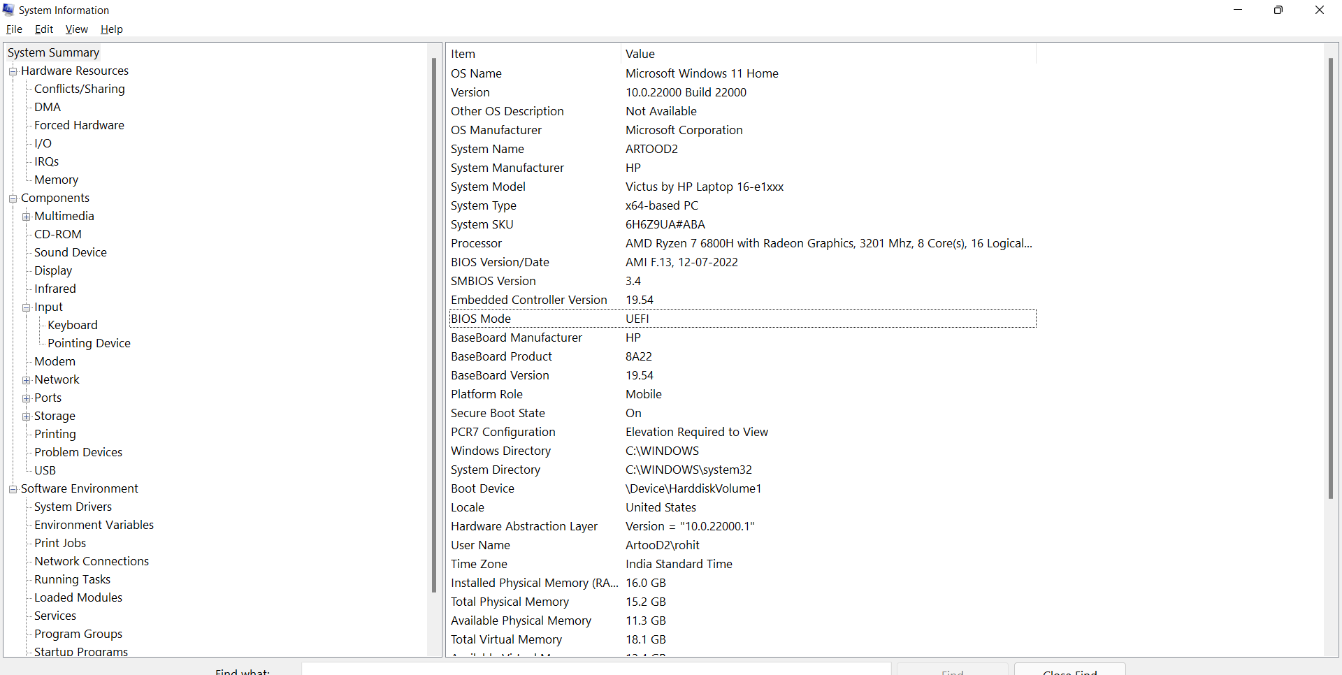Select the Version row
The image size is (1342, 675).
pos(742,92)
